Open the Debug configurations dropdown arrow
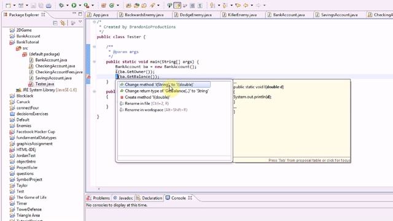 [68, 6]
